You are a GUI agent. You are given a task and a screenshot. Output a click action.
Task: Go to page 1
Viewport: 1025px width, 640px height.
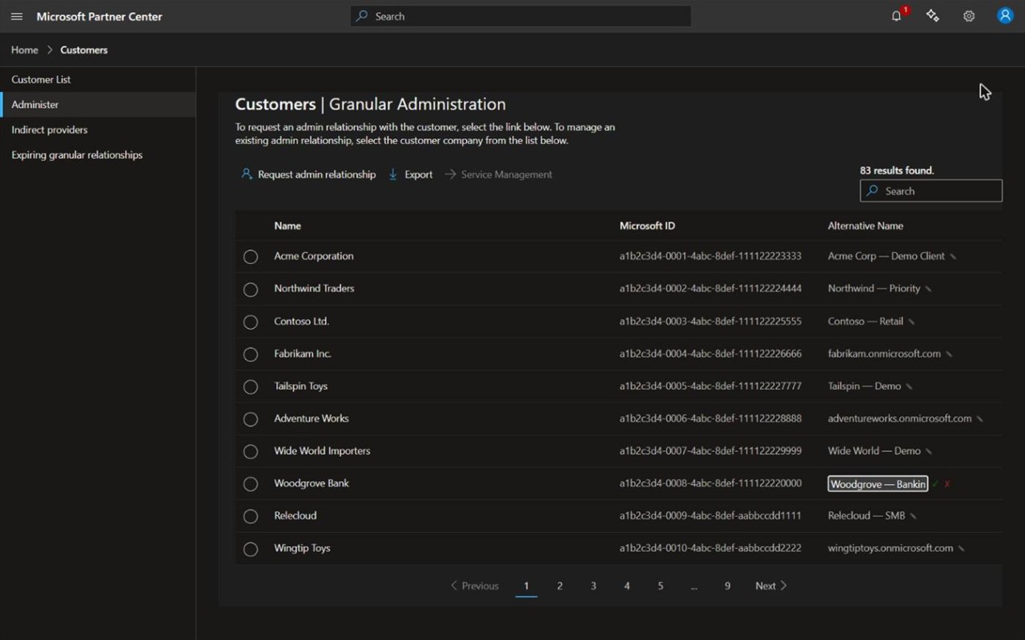coord(526,586)
